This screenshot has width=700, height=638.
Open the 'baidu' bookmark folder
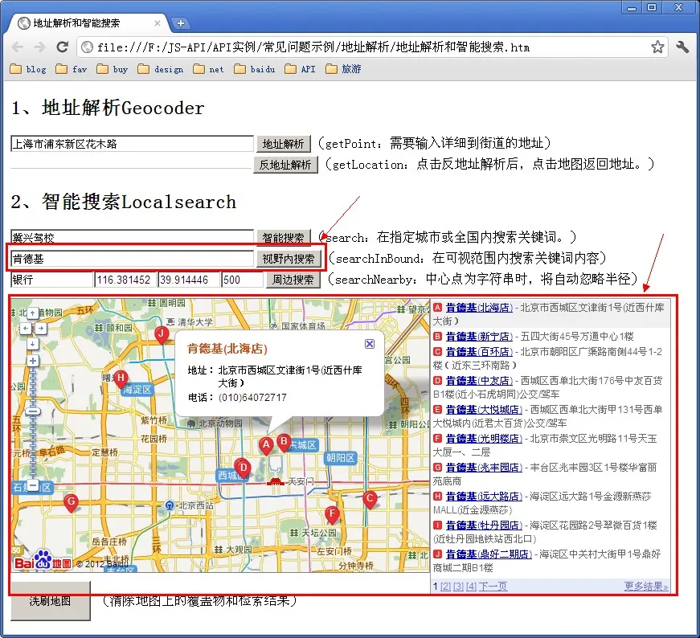(x=255, y=70)
